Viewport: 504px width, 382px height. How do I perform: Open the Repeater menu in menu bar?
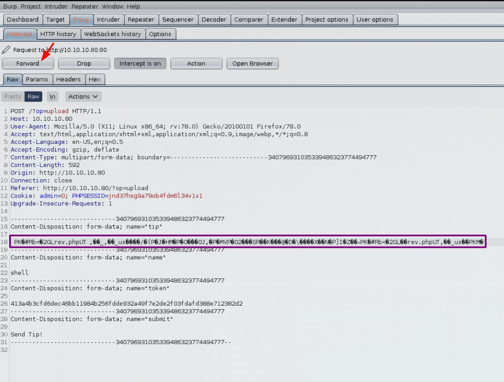point(85,7)
